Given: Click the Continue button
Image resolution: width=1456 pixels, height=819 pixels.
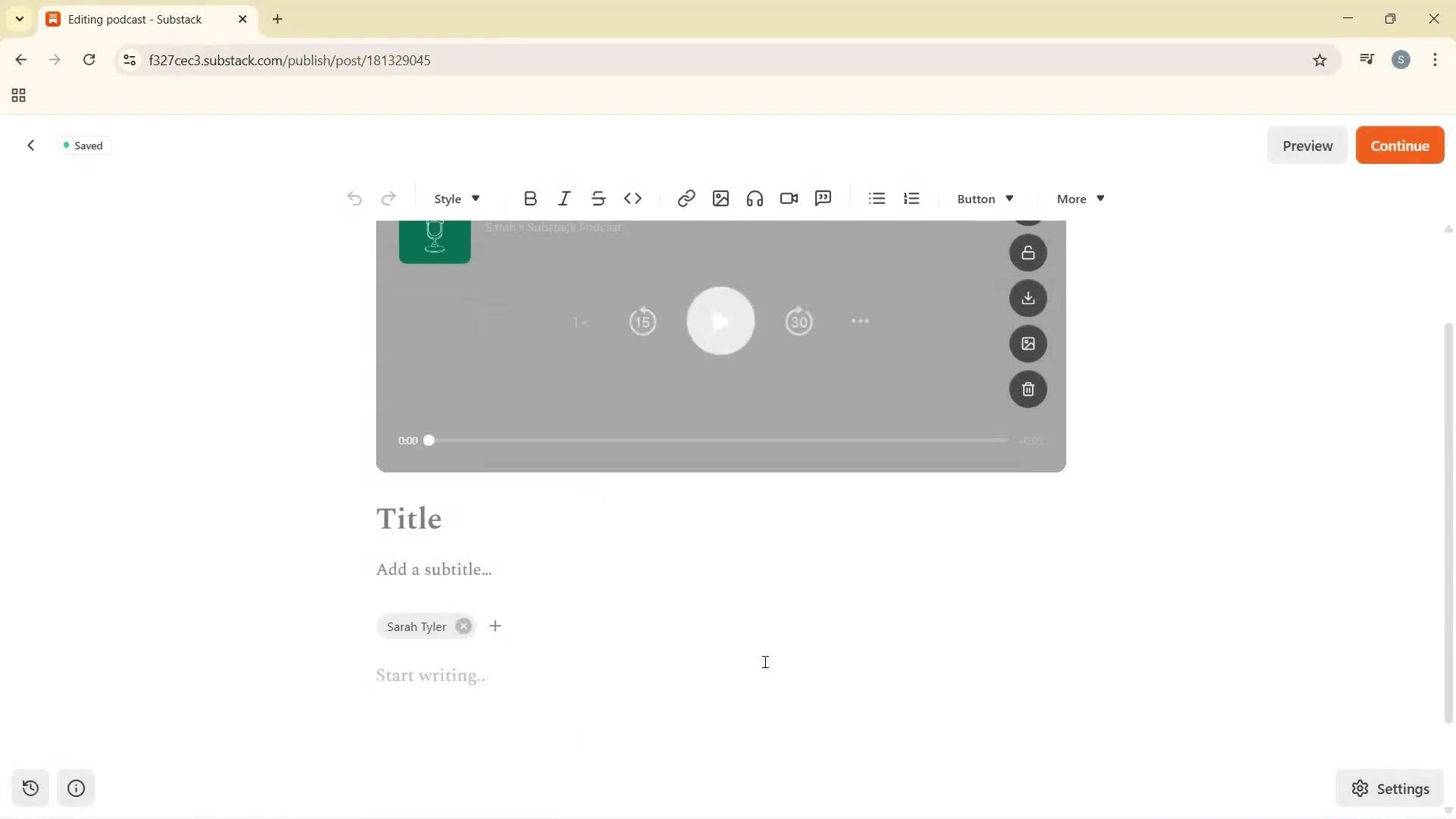Looking at the screenshot, I should 1399,145.
